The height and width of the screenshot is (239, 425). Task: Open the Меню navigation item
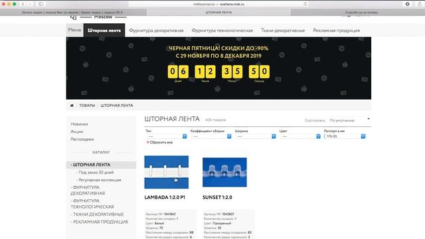coord(75,30)
